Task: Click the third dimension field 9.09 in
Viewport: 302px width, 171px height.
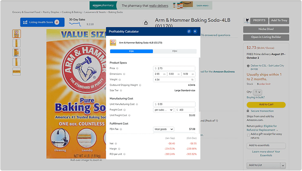Action: 188,74
